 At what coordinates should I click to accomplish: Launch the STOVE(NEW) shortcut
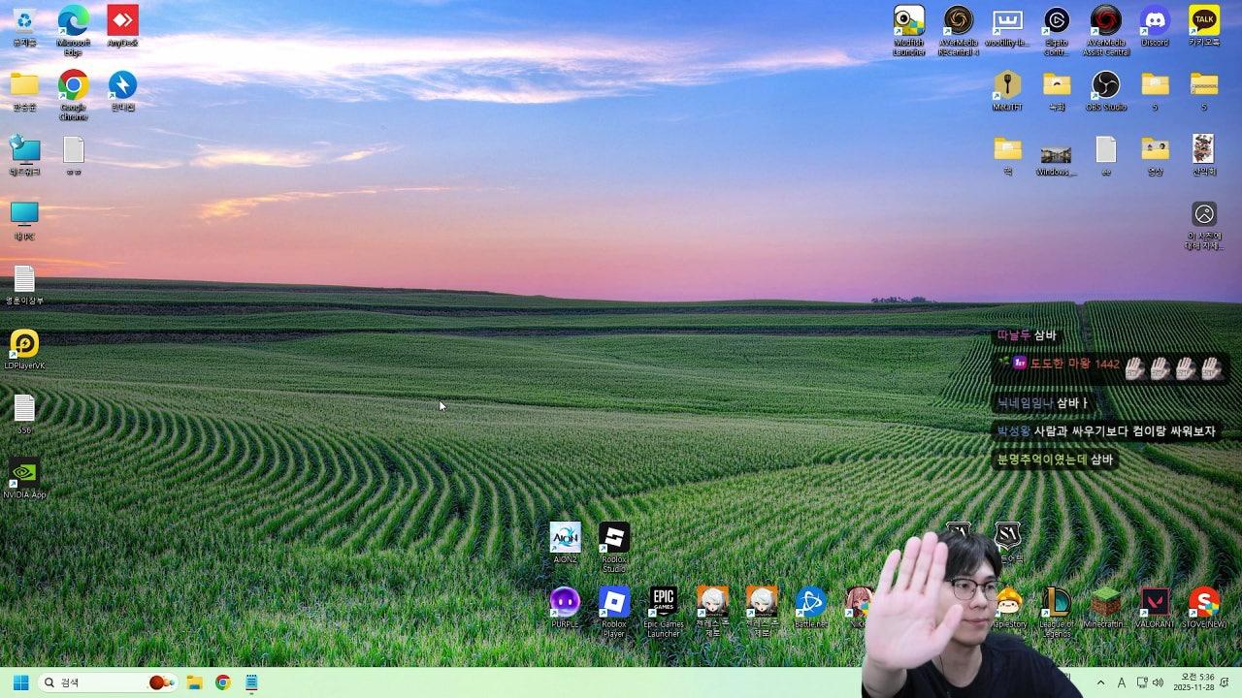pos(1204,608)
